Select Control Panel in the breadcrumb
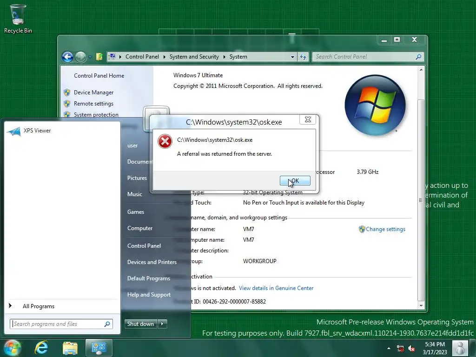Image resolution: width=476 pixels, height=357 pixels. pos(142,57)
